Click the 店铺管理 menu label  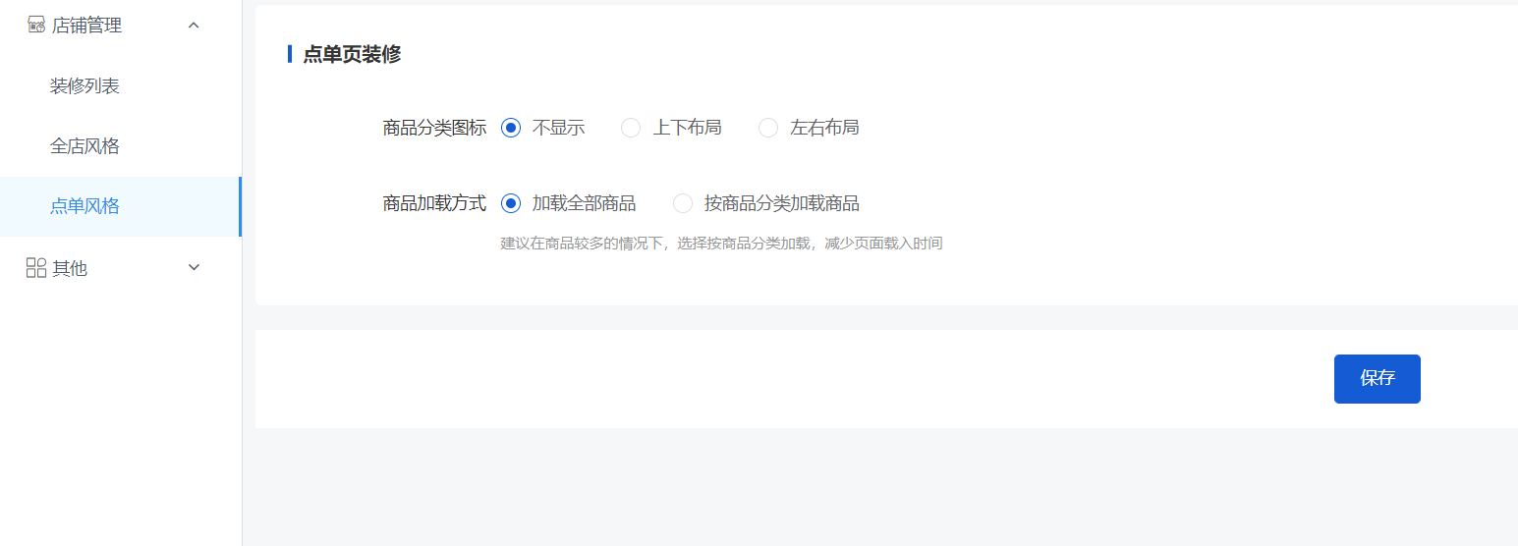tap(86, 26)
